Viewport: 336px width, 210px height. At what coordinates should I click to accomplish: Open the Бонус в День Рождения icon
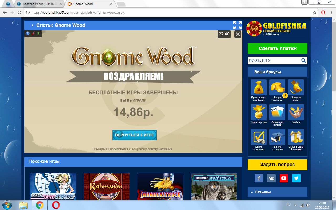[x=296, y=137]
